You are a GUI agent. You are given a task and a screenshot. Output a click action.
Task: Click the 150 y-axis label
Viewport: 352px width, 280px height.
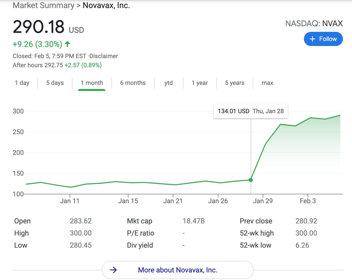(x=18, y=173)
